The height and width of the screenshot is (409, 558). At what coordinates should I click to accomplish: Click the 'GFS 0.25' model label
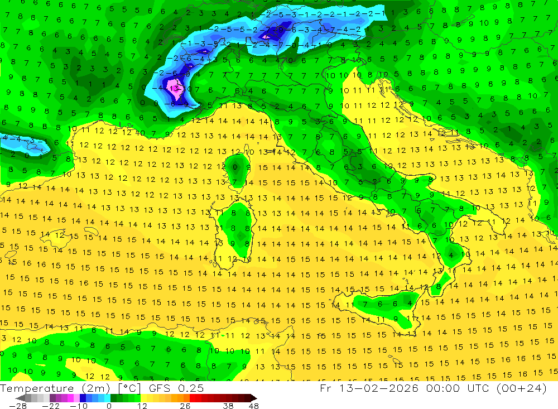[x=176, y=388]
